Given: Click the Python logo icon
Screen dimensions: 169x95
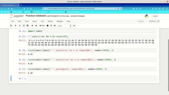Looking at the screenshot, I should (x=147, y=16).
